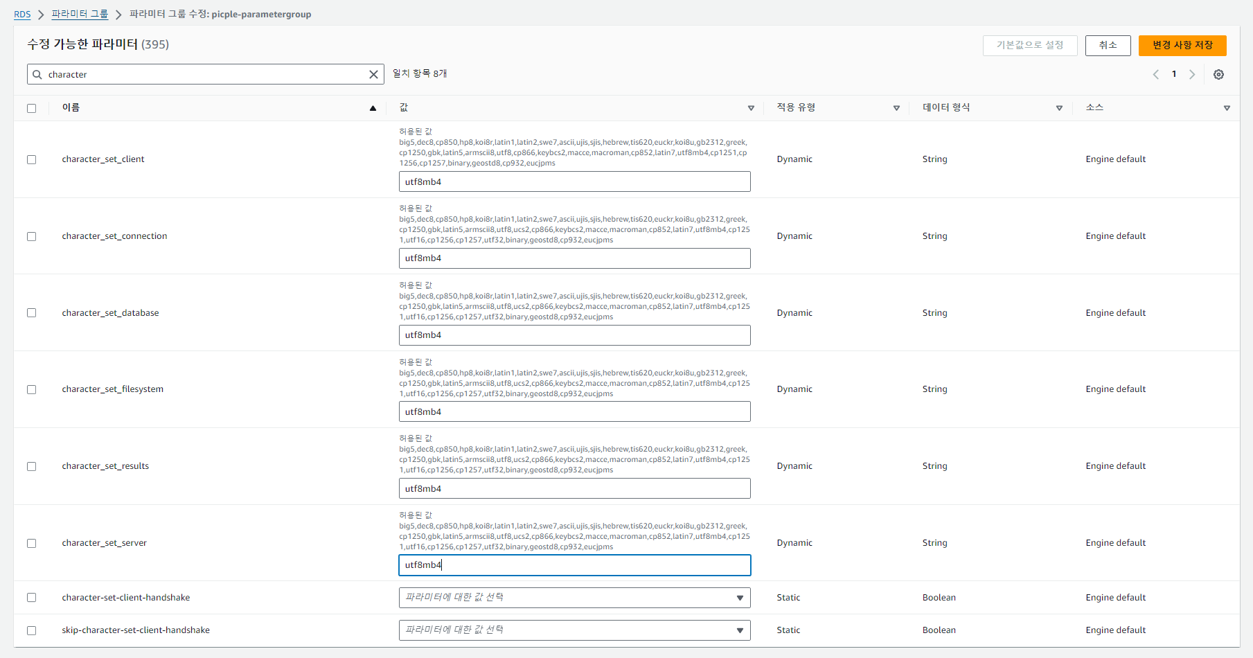Go to previous page with left chevron
Screen dimensions: 1253x658
pos(1155,75)
